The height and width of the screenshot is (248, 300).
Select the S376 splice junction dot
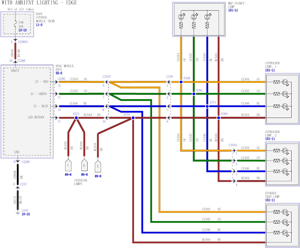[x=133, y=118]
